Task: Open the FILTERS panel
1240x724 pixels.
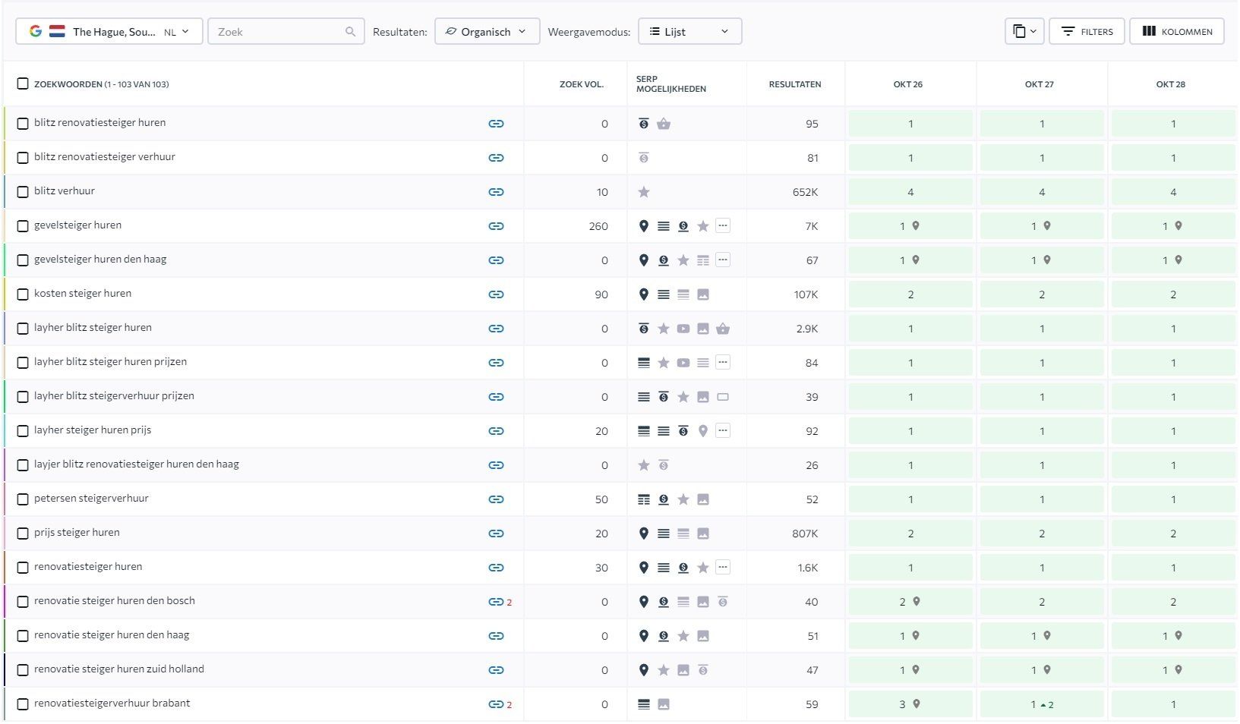Action: (1087, 32)
